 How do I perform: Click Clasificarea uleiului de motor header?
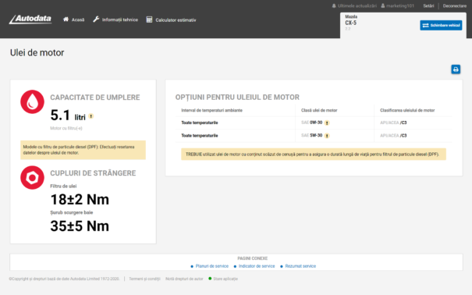pos(407,111)
